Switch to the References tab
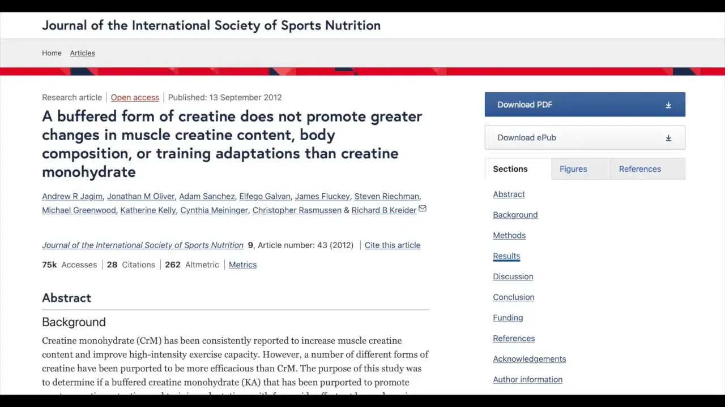725x407 pixels. pos(648,169)
